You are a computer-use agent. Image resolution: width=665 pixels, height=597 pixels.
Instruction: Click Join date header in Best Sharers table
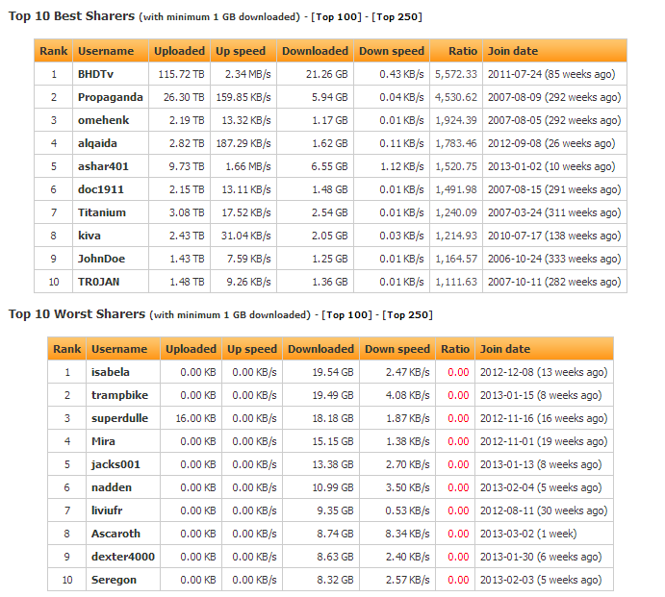[513, 51]
